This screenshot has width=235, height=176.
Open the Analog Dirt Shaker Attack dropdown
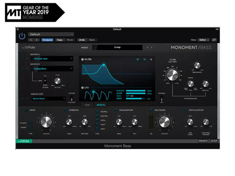coord(49,98)
